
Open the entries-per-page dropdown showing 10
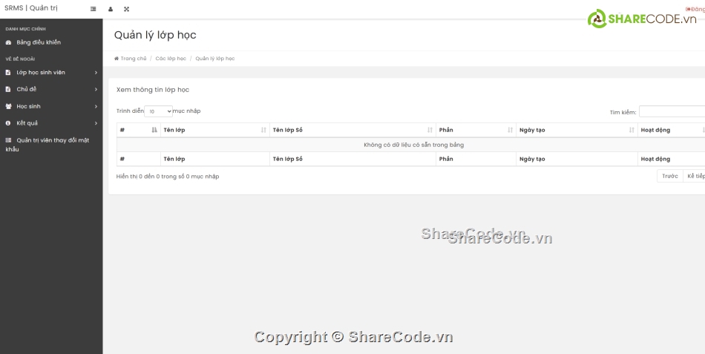pos(158,111)
